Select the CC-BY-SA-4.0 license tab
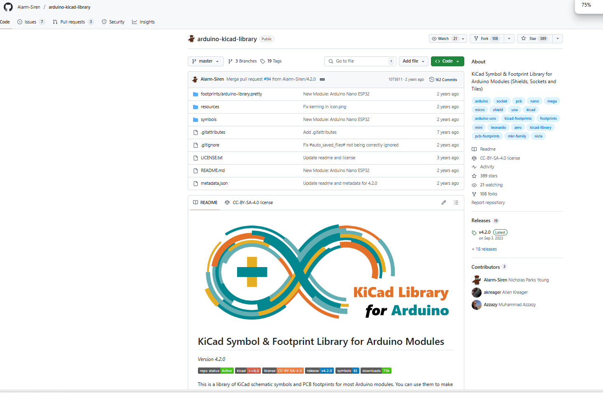 coord(249,202)
